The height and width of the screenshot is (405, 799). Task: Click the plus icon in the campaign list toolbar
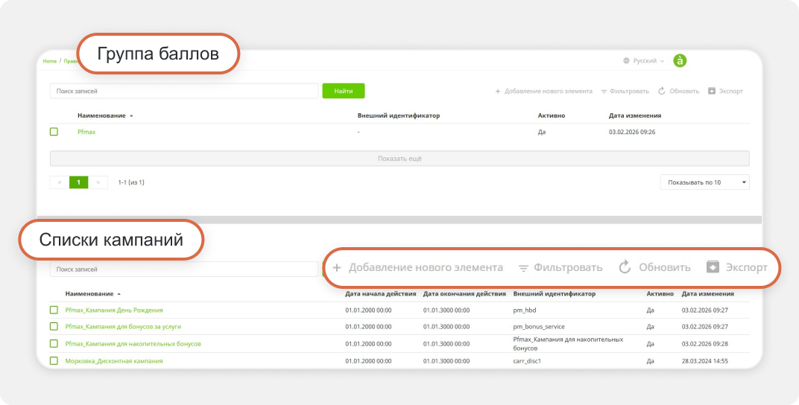(337, 267)
